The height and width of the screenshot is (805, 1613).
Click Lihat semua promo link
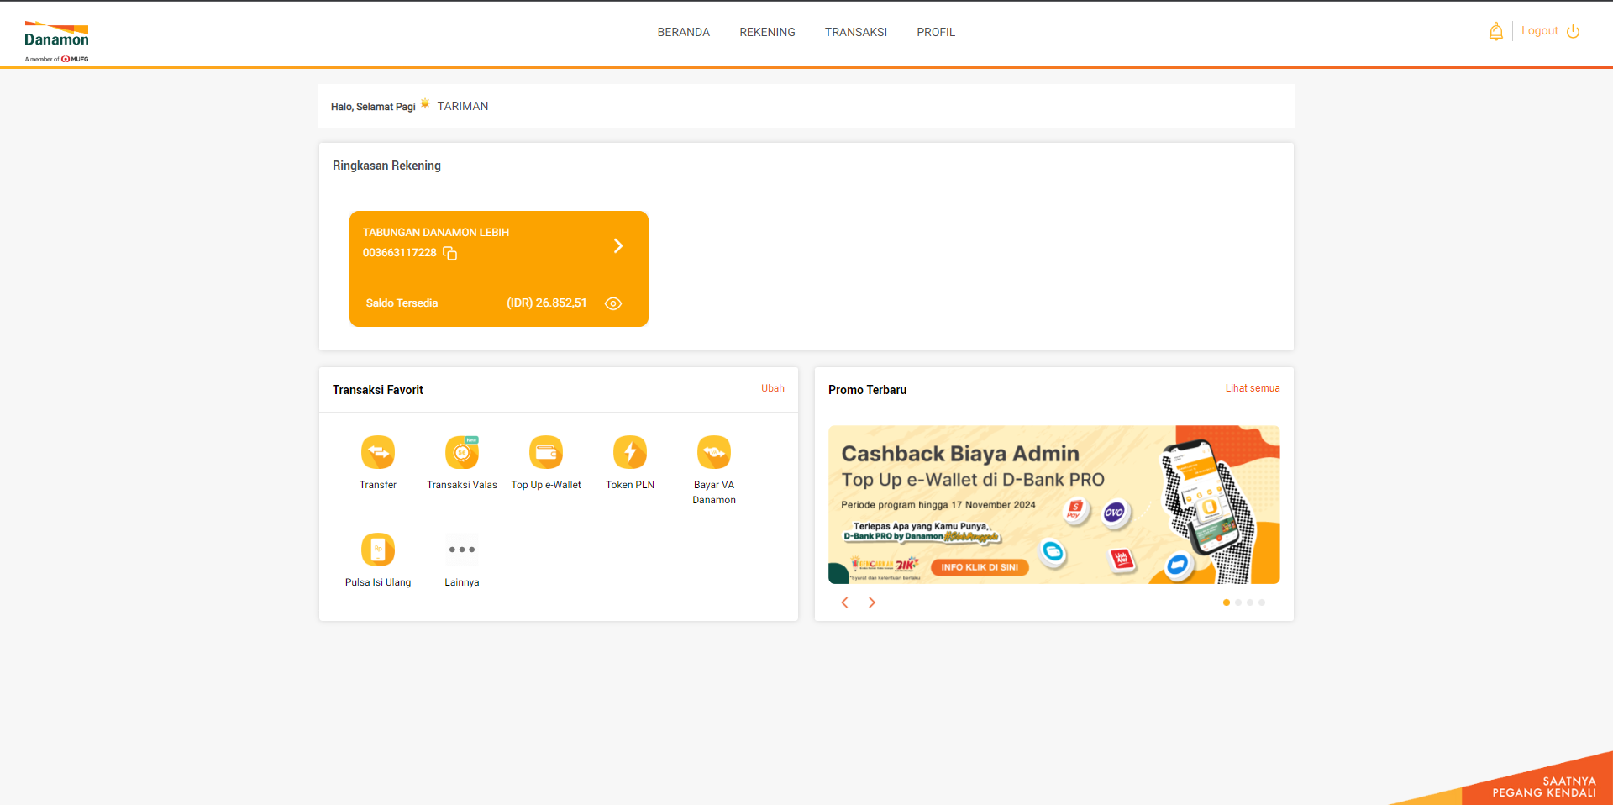tap(1253, 388)
